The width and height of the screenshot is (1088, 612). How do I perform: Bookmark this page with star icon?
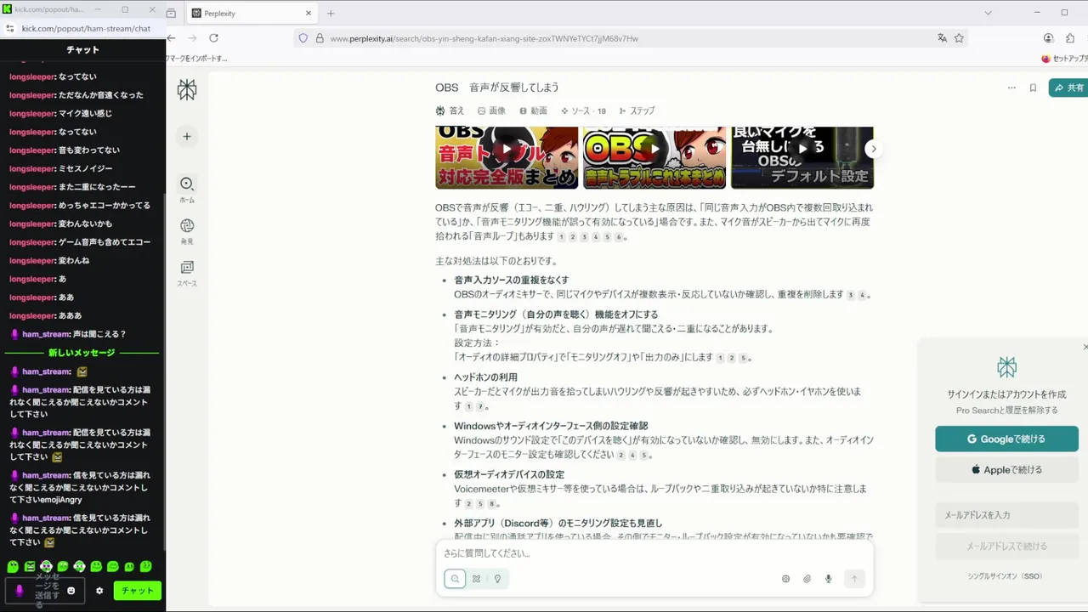[x=959, y=38]
